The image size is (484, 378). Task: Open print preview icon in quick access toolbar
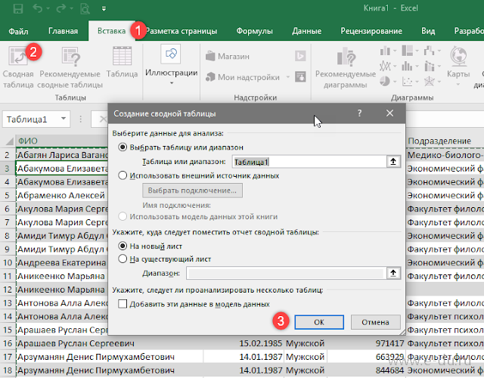pyautogui.click(x=85, y=9)
